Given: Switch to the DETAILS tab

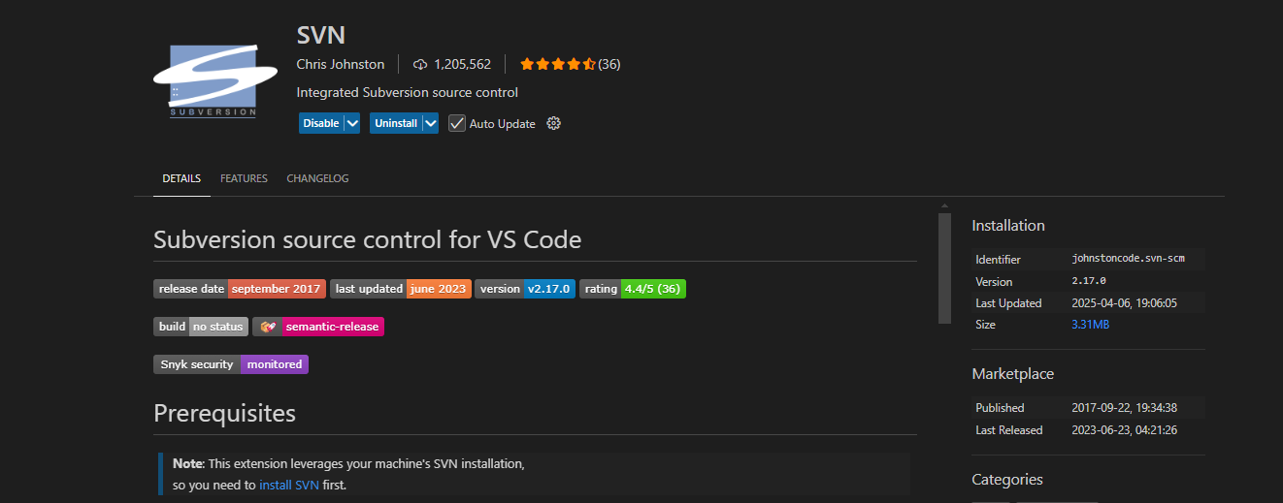Looking at the screenshot, I should click(181, 178).
